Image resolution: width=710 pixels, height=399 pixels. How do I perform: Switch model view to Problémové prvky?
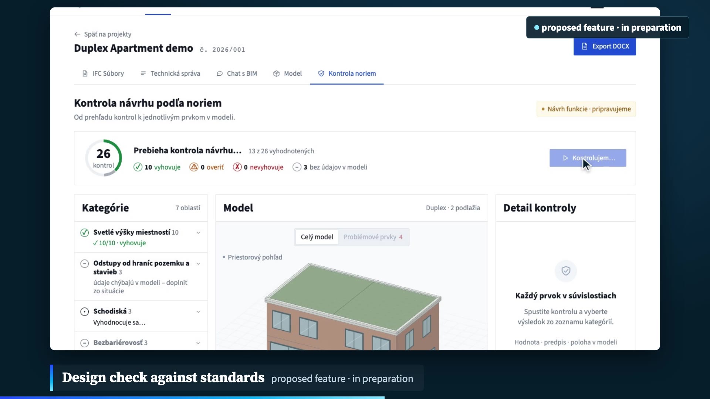[x=373, y=237]
